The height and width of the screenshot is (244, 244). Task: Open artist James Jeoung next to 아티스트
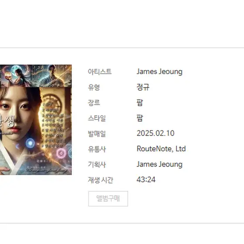(159, 72)
